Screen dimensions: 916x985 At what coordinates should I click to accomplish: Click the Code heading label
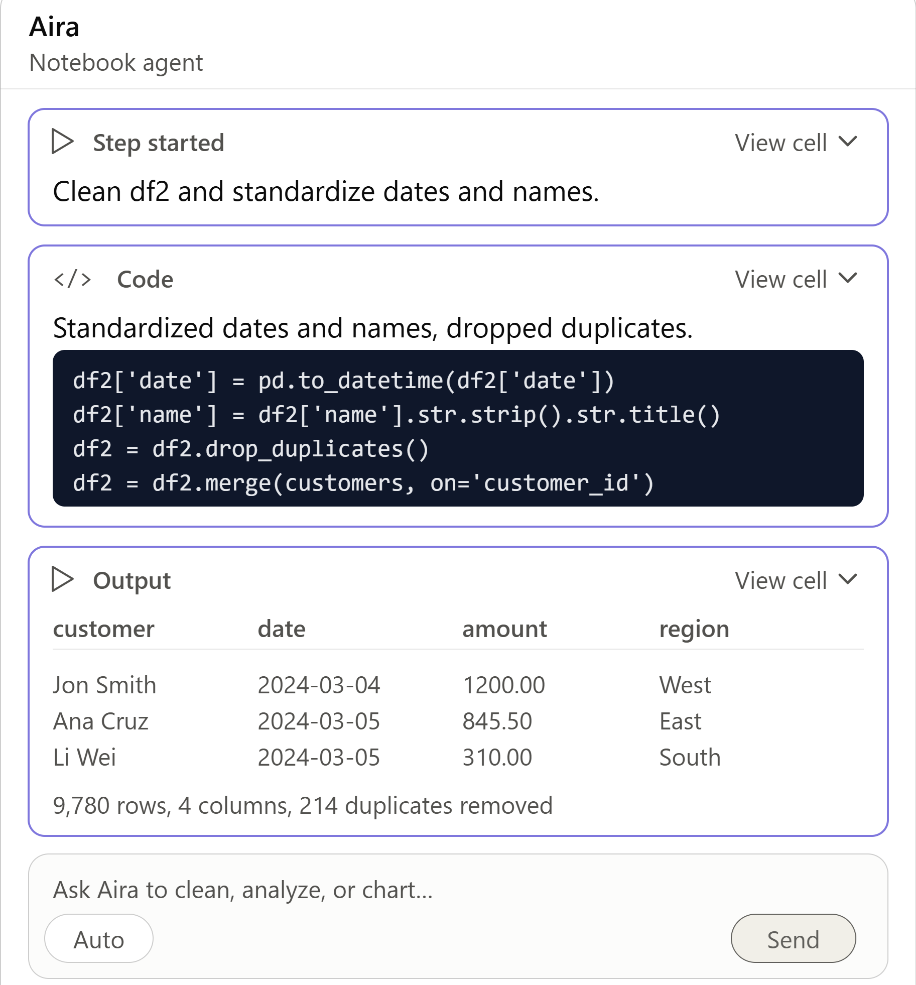(145, 279)
